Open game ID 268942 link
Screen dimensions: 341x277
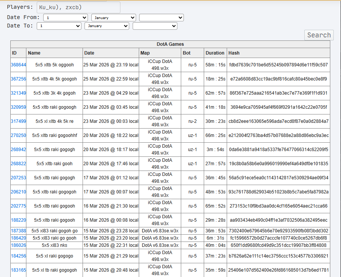click(x=18, y=149)
